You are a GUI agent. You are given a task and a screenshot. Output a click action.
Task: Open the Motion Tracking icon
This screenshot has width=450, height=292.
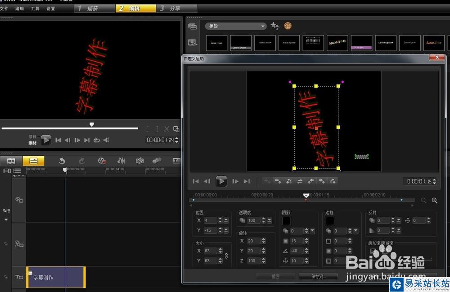click(x=157, y=161)
